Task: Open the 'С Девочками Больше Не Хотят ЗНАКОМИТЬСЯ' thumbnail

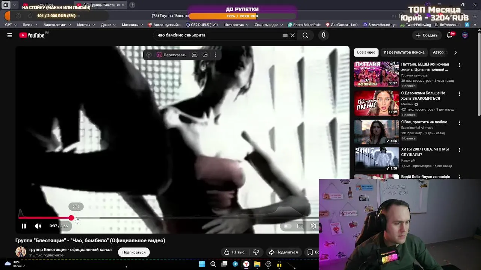Action: pos(377,103)
